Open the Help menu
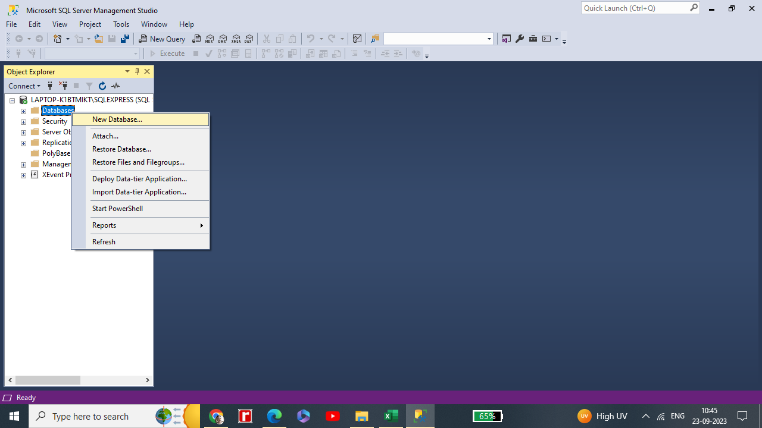 (x=186, y=24)
